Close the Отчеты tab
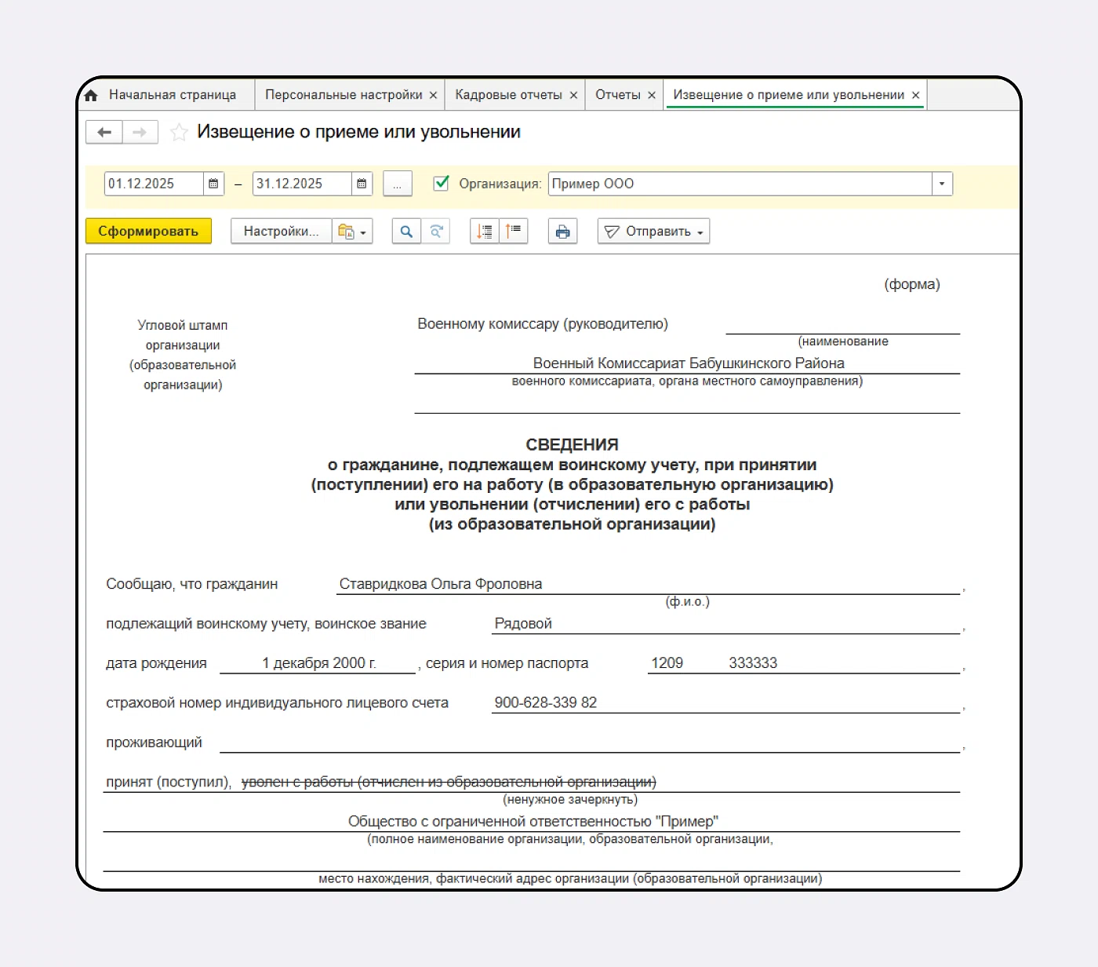This screenshot has height=967, width=1098. (x=652, y=96)
